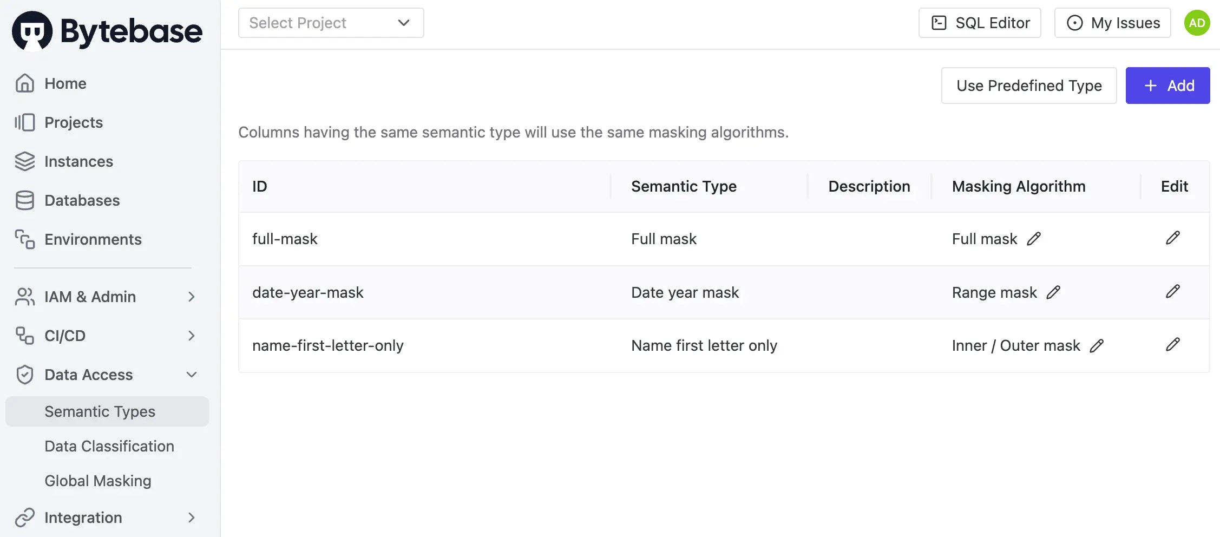The width and height of the screenshot is (1220, 537).
Task: Click the edit pencil for Range mask
Action: 1054,292
